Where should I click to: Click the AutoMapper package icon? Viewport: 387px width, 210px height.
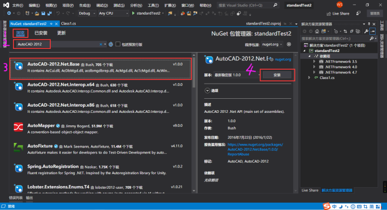[19, 127]
